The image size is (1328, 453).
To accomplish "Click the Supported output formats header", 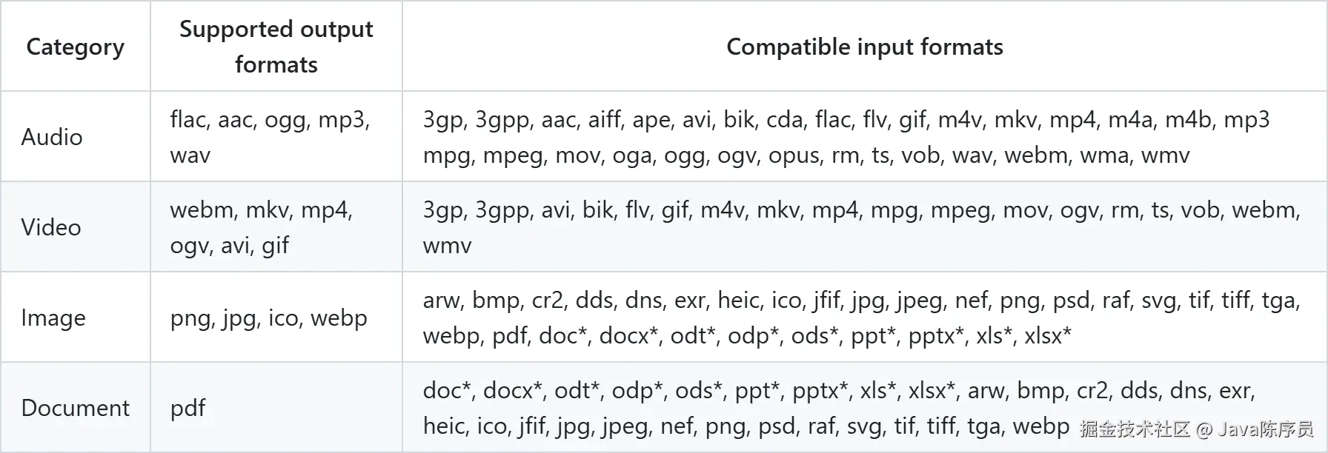I will (x=276, y=47).
